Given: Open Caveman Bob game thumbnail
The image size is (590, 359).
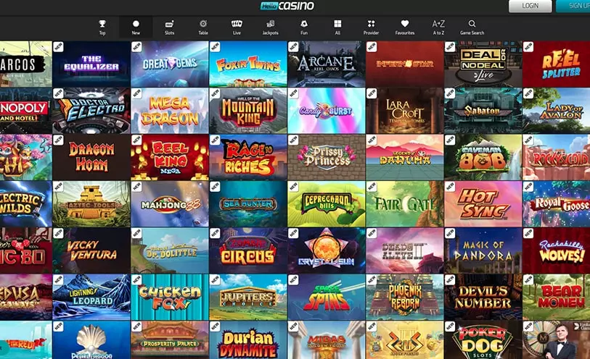Looking at the screenshot, I should click(483, 157).
